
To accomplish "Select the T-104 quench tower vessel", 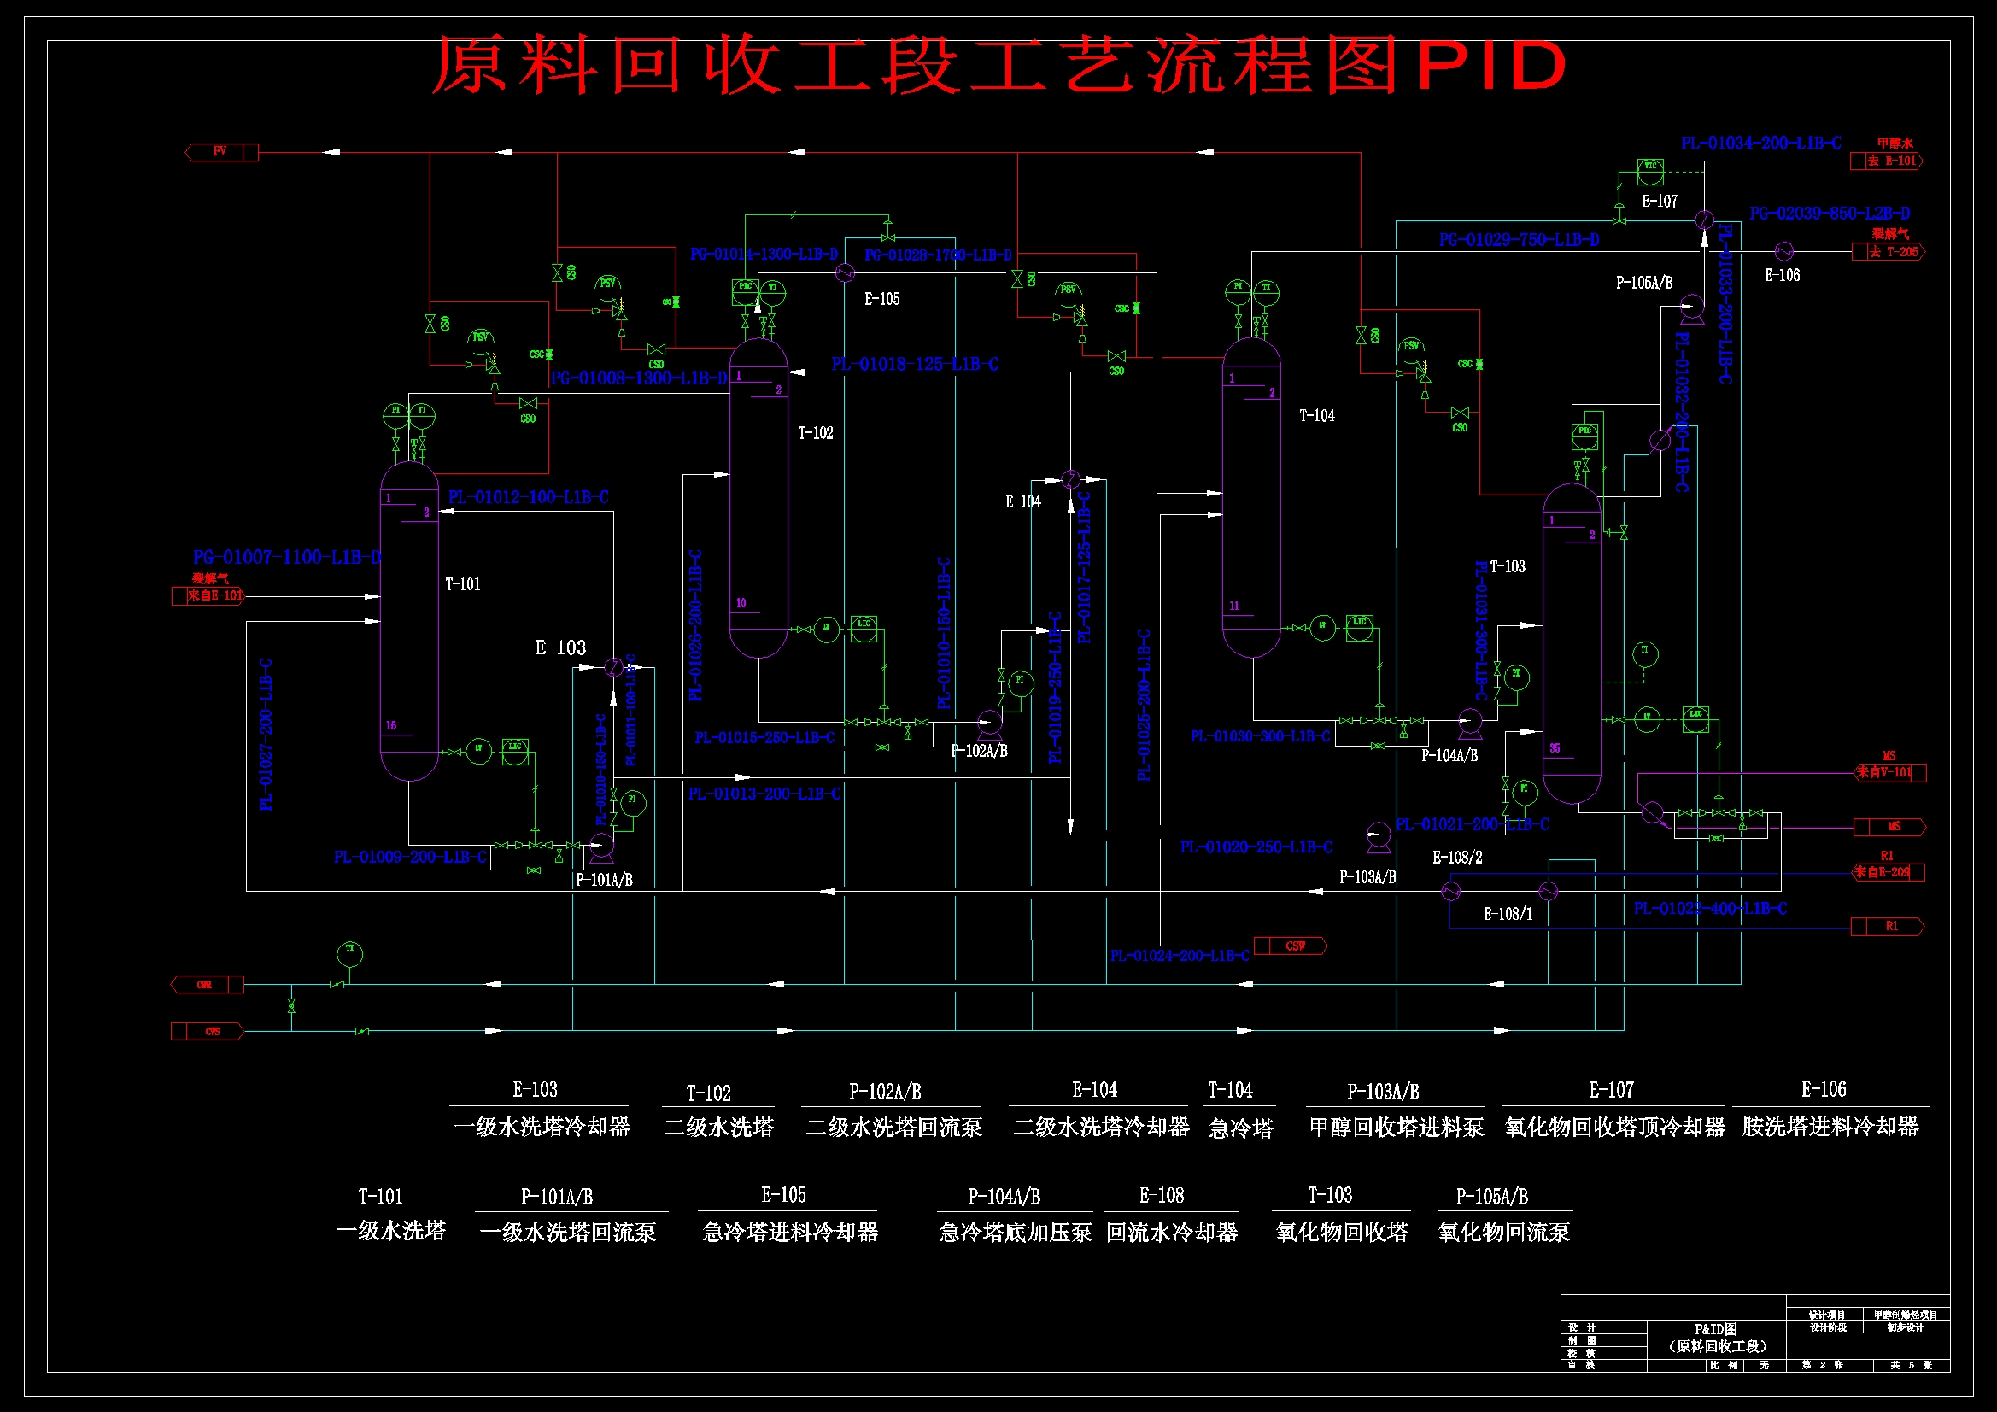I will click(x=1250, y=496).
